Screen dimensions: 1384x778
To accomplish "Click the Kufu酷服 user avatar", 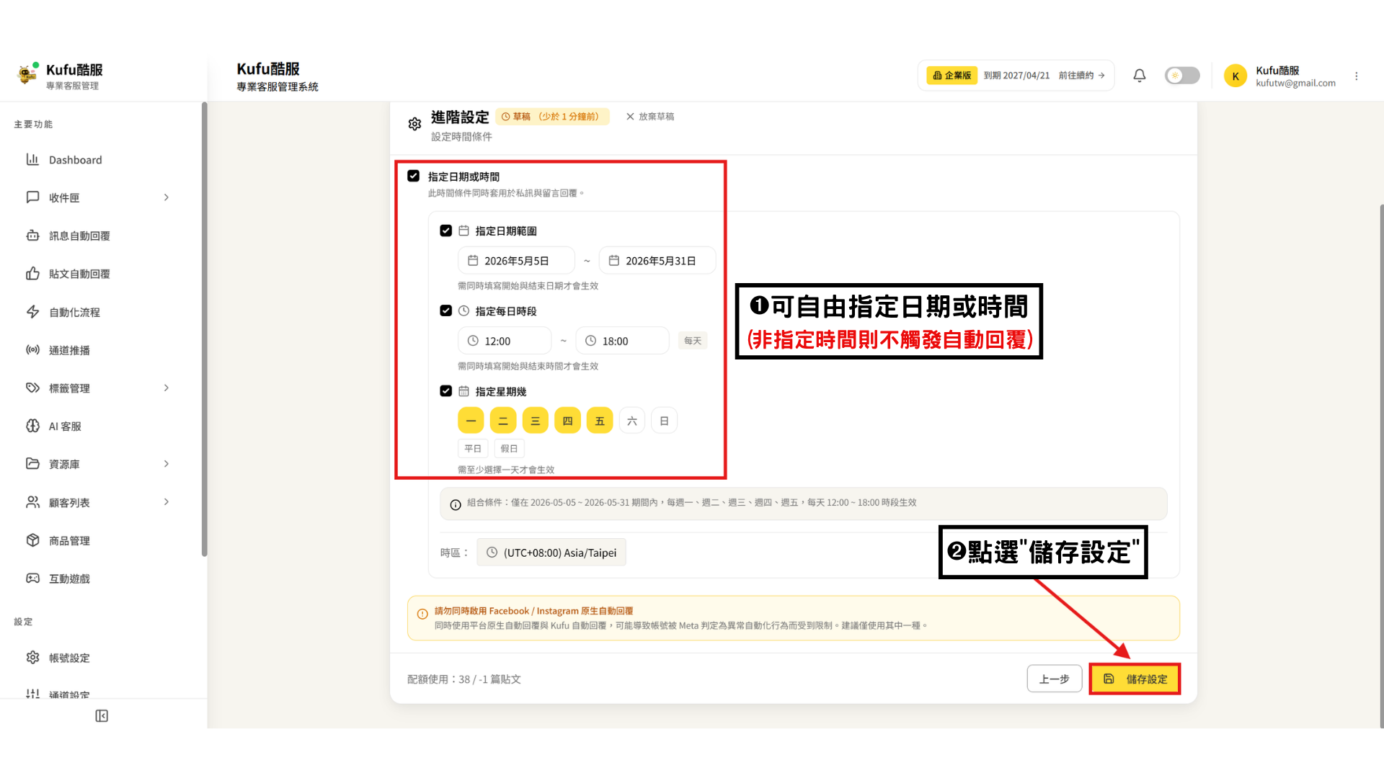I will [1236, 76].
